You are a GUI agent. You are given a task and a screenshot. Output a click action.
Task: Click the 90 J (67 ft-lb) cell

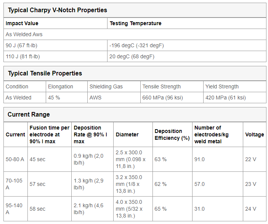[55, 45]
